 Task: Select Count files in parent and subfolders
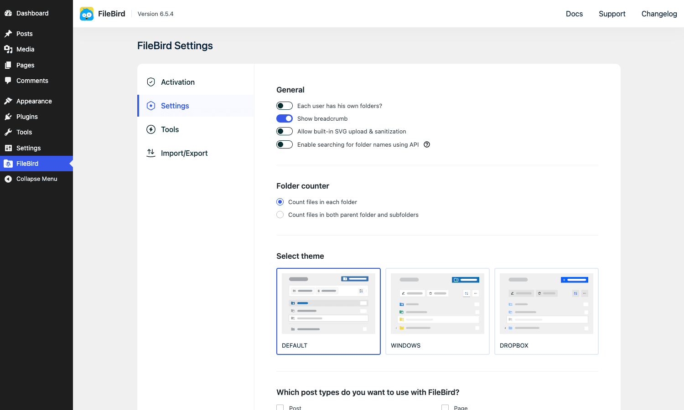pyautogui.click(x=280, y=215)
